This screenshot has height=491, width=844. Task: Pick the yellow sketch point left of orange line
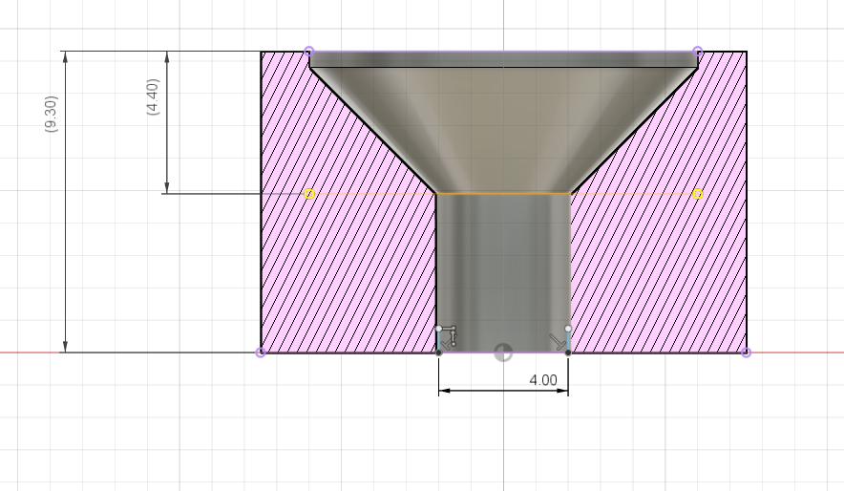(309, 194)
